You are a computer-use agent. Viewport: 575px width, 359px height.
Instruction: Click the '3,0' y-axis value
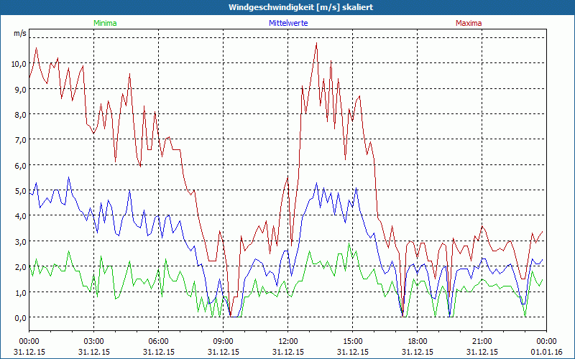(x=21, y=241)
